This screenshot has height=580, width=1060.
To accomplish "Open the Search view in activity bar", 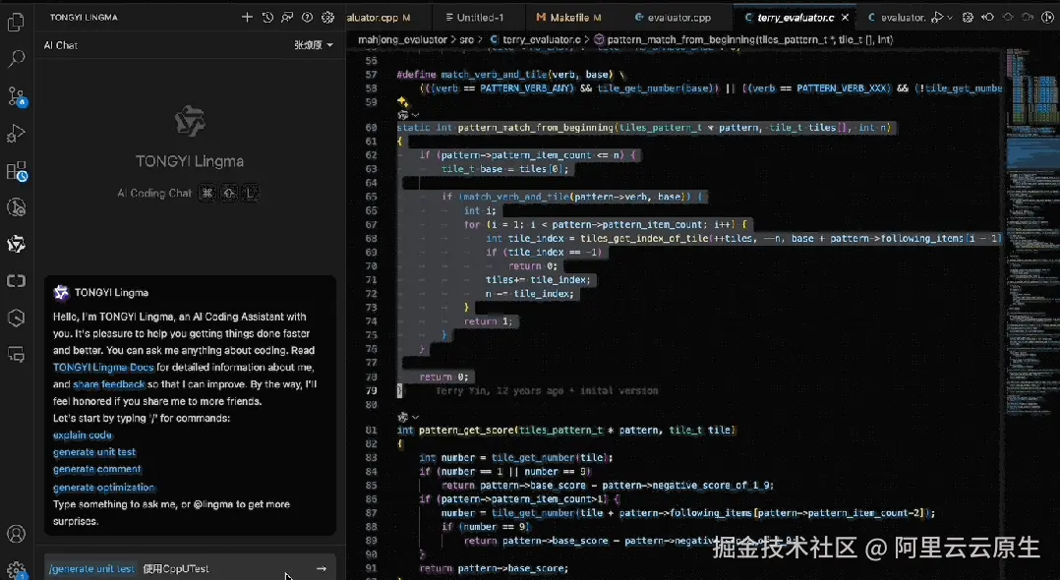I will pyautogui.click(x=16, y=59).
